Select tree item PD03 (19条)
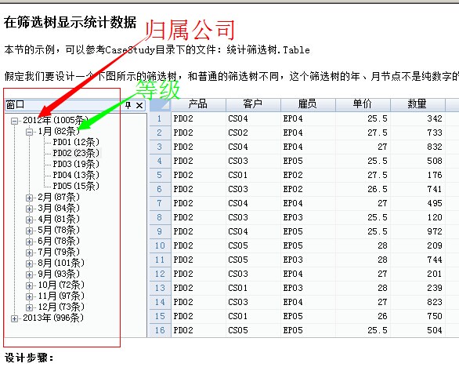The image size is (459, 367). click(76, 164)
